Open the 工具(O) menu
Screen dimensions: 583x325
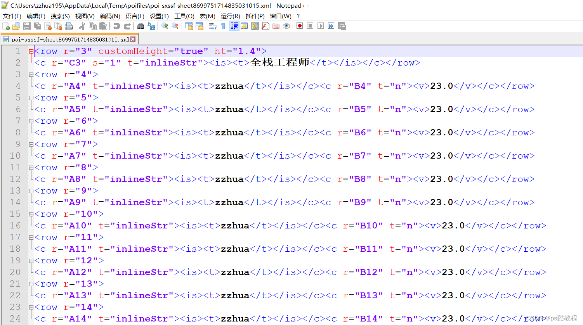184,16
